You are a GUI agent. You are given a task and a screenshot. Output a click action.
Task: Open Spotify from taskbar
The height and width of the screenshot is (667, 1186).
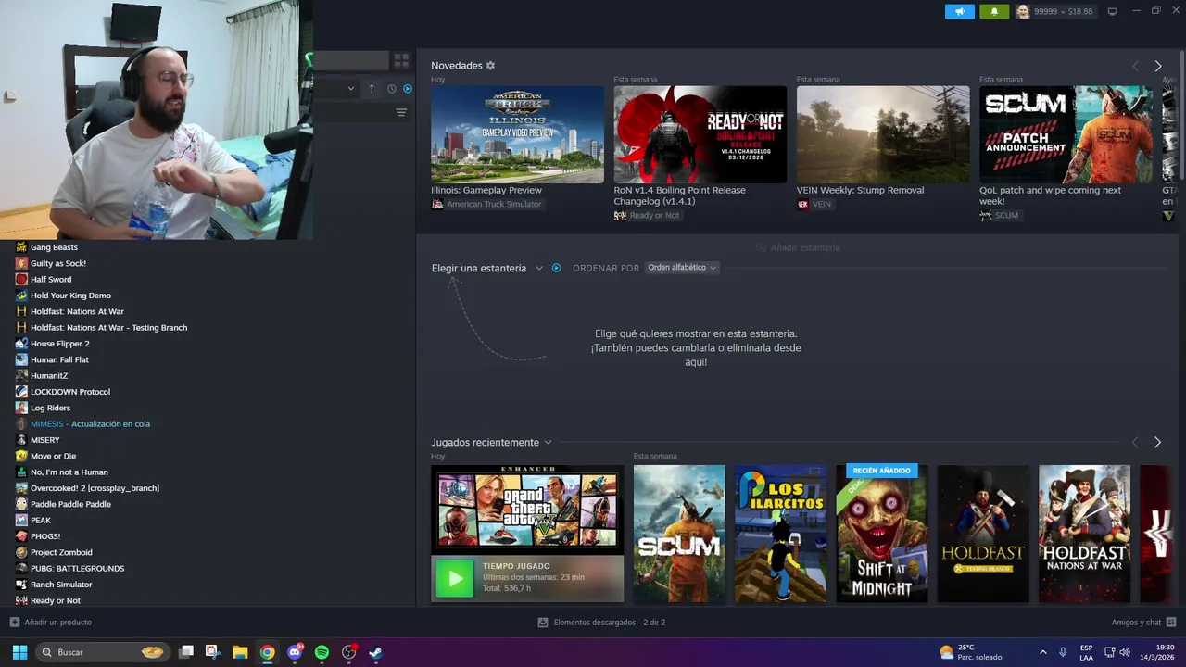[322, 652]
